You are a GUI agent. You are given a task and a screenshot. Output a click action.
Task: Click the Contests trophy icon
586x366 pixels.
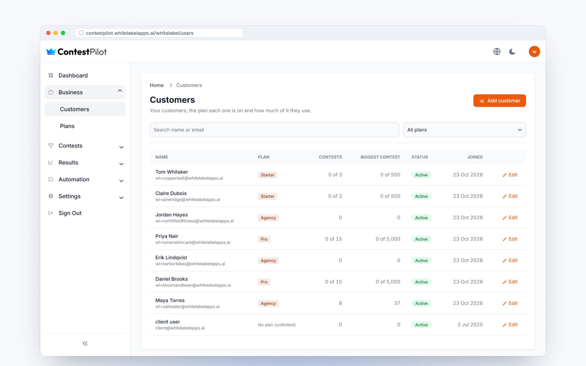point(51,146)
